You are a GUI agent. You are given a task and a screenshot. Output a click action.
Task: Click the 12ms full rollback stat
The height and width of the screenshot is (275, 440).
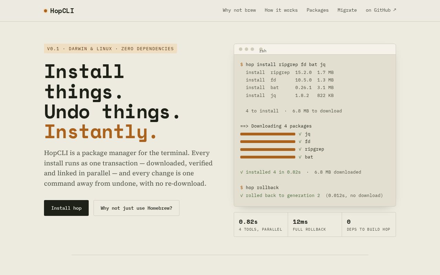coord(315,224)
